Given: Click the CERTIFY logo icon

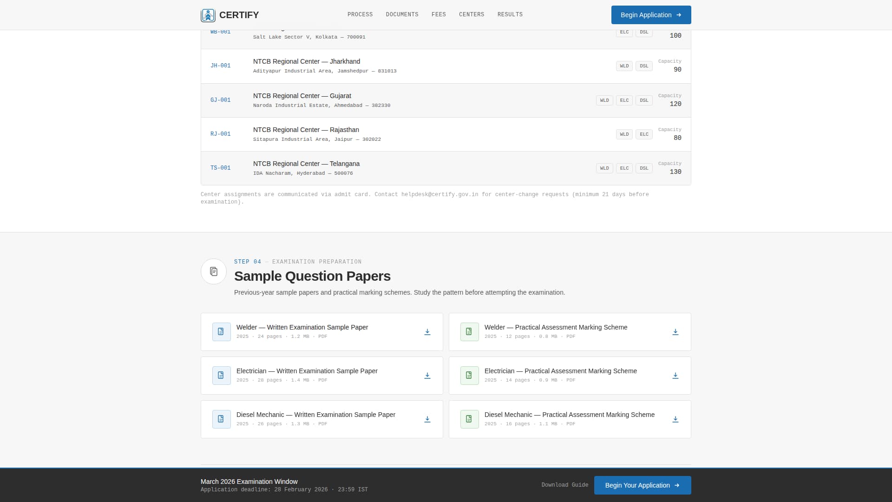Looking at the screenshot, I should coord(208,15).
